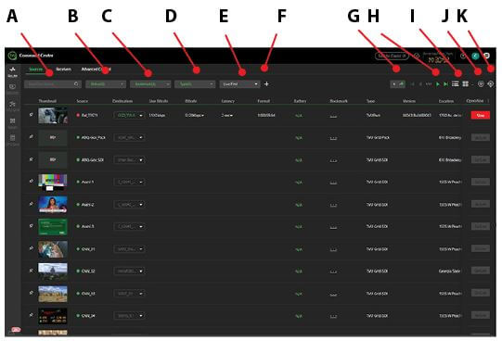Click gray operation button for Atem 1 row

pyautogui.click(x=481, y=182)
